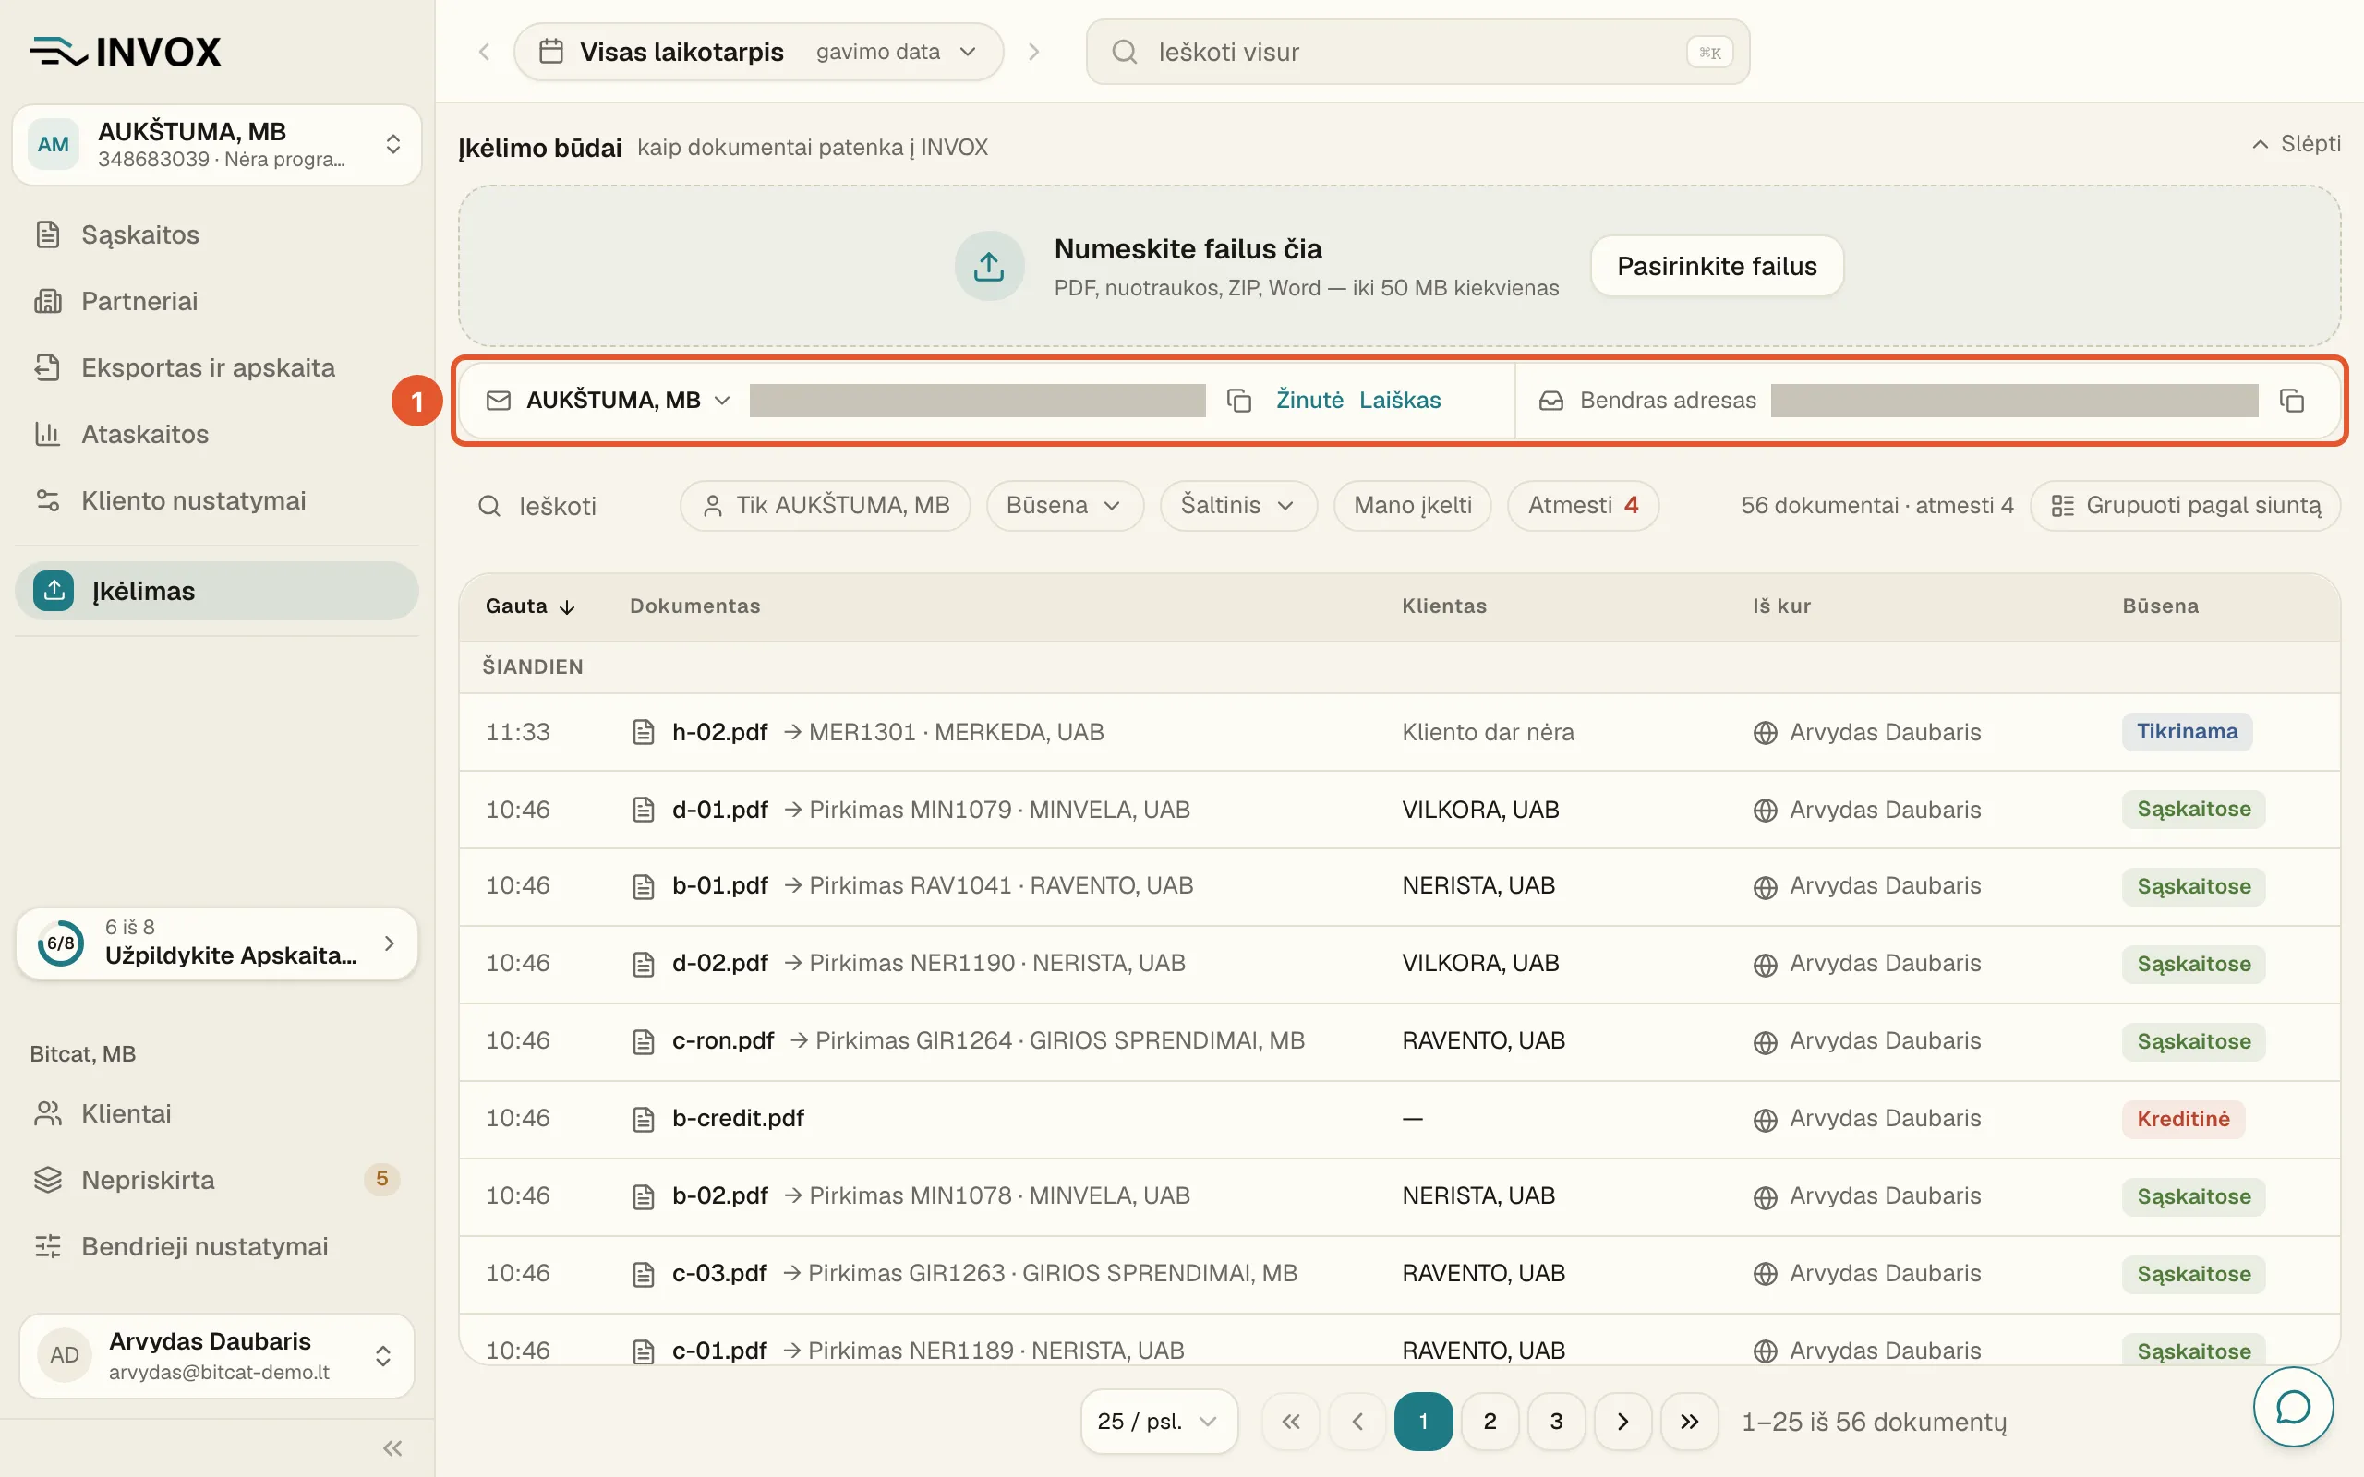Jump to first page of documents
Image resolution: width=2364 pixels, height=1477 pixels.
coord(1290,1422)
